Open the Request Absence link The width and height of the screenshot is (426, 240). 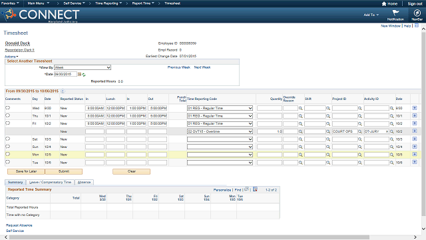19,225
